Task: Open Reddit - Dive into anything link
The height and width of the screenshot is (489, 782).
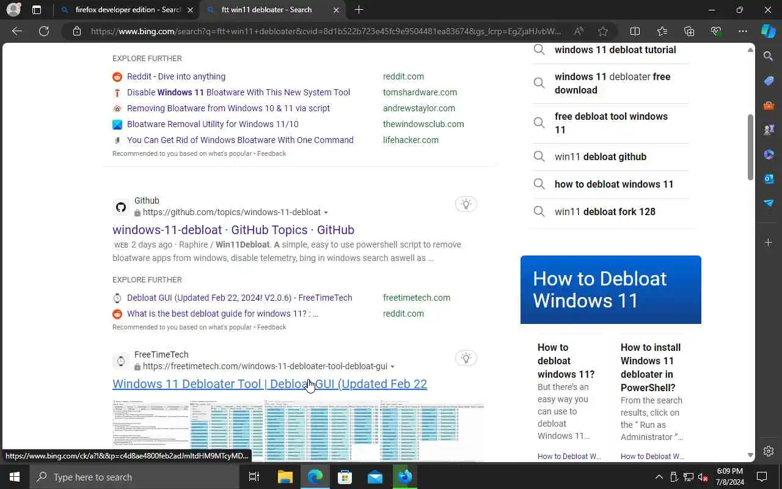Action: [x=176, y=76]
